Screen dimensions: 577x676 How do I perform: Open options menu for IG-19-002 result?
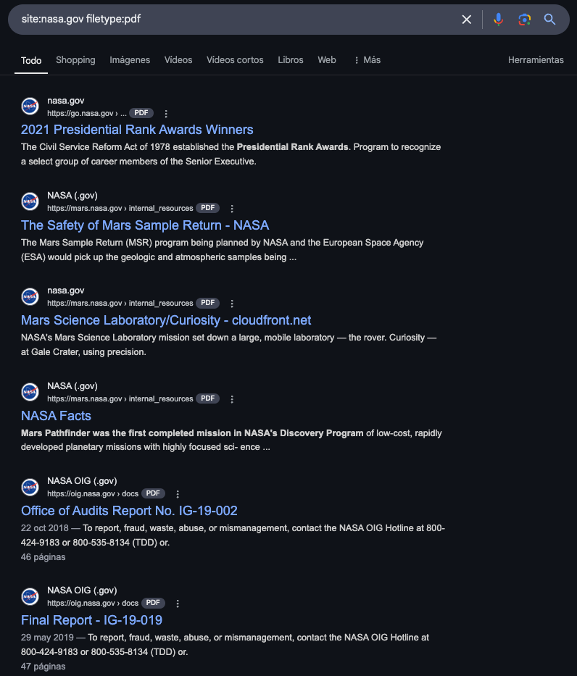pos(178,494)
